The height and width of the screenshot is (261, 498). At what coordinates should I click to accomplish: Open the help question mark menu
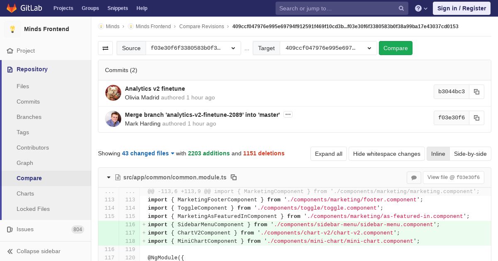tap(421, 8)
